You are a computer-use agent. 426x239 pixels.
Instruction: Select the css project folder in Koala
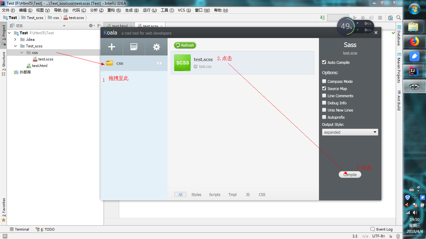[134, 63]
